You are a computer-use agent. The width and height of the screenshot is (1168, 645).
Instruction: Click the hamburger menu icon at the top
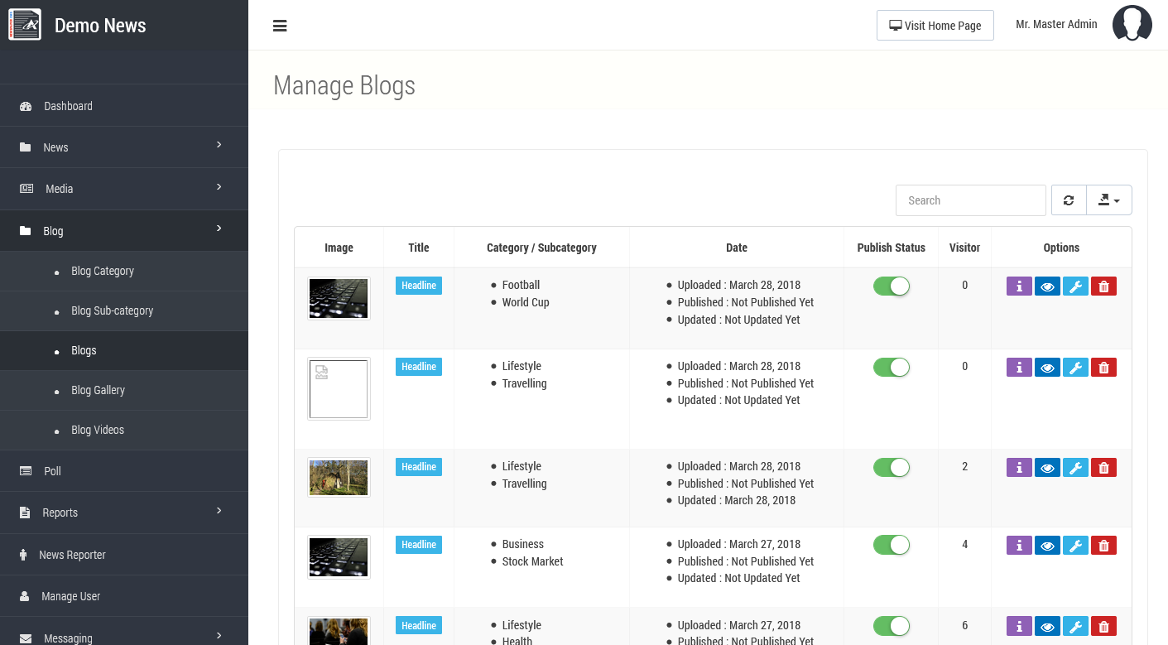[280, 26]
